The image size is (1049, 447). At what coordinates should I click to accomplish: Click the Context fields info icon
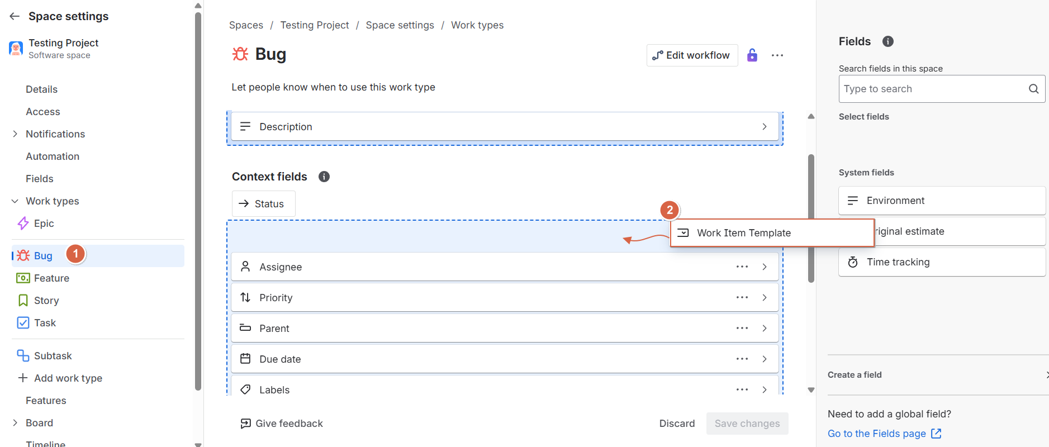(x=324, y=177)
